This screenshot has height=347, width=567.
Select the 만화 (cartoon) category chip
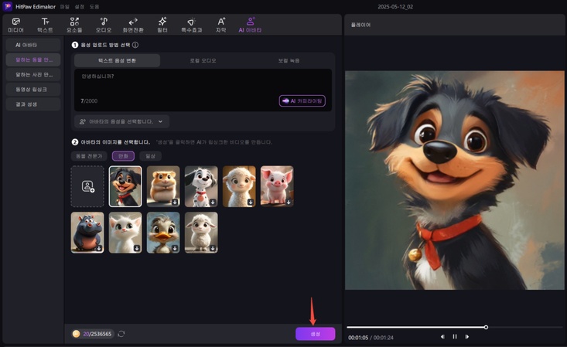click(x=123, y=155)
